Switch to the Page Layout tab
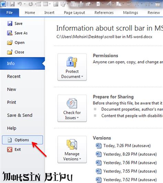163x183 pixels. click(x=74, y=13)
